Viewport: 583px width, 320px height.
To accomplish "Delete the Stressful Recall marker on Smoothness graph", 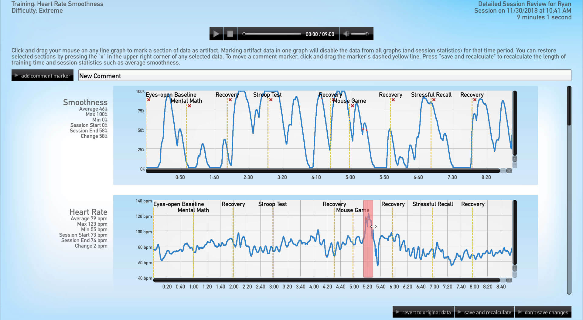I will [434, 100].
